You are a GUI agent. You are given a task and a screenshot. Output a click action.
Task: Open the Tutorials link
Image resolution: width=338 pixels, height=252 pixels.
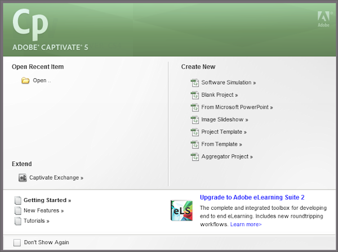[x=36, y=221]
